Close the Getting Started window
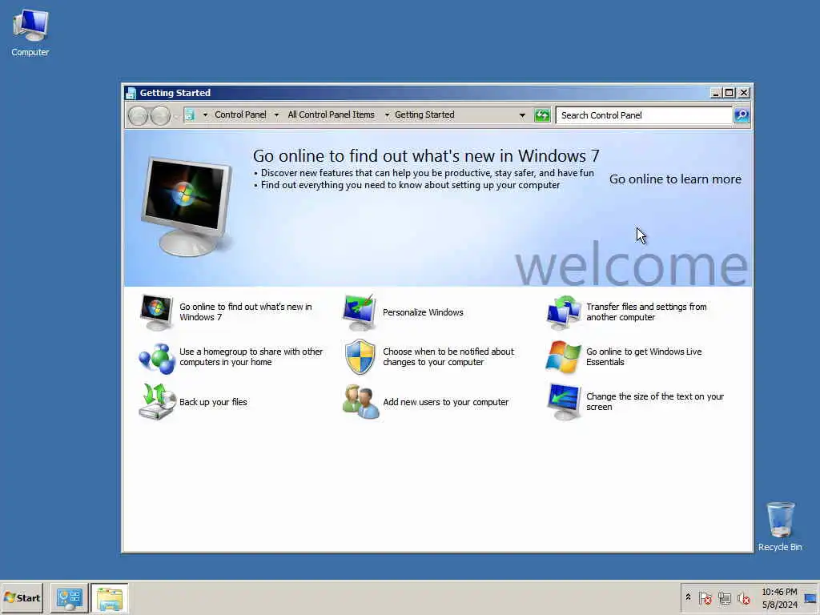 click(x=744, y=93)
